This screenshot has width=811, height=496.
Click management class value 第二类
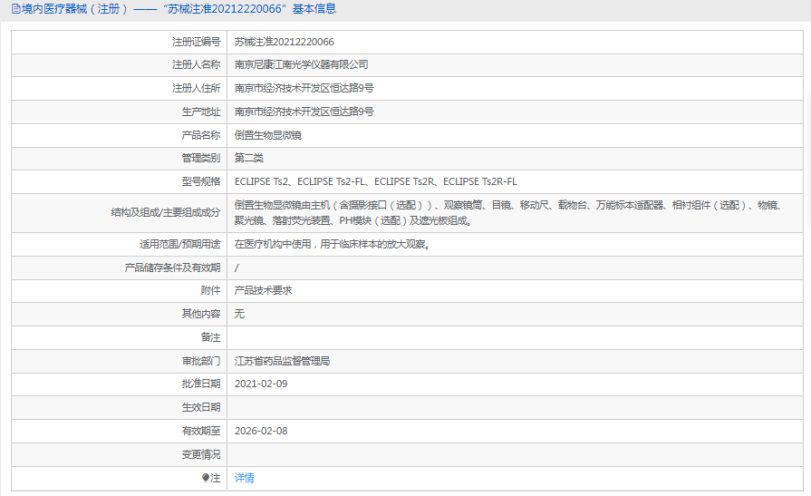pos(249,158)
